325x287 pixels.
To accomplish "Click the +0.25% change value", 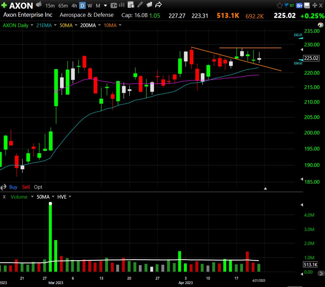I will point(312,16).
